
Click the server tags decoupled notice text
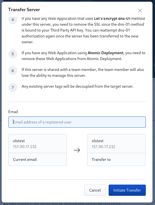coord(78,86)
